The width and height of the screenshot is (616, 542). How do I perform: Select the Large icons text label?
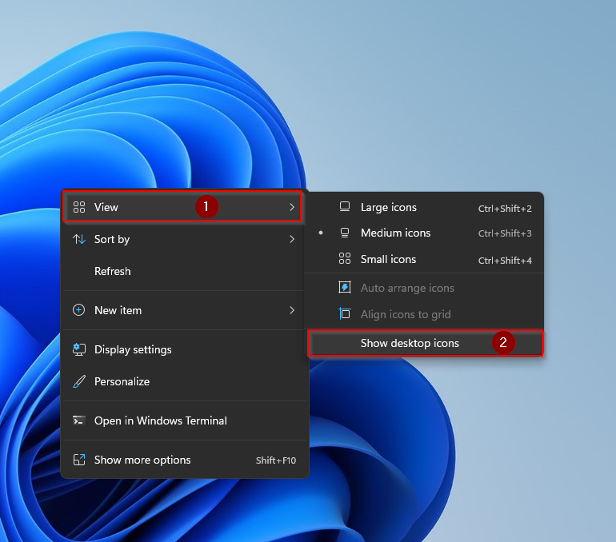coord(389,207)
